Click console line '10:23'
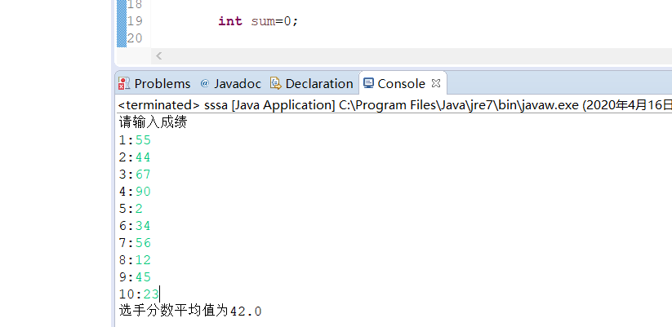Image resolution: width=672 pixels, height=327 pixels. (139, 294)
